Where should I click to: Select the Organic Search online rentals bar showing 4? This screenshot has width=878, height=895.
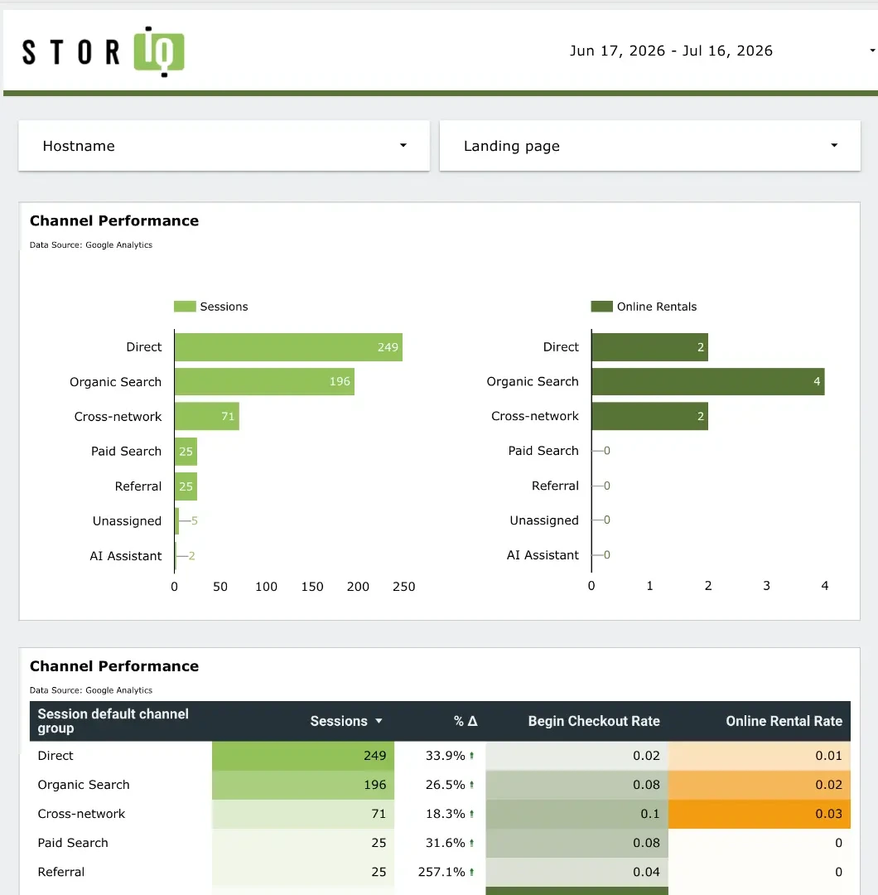coord(708,381)
